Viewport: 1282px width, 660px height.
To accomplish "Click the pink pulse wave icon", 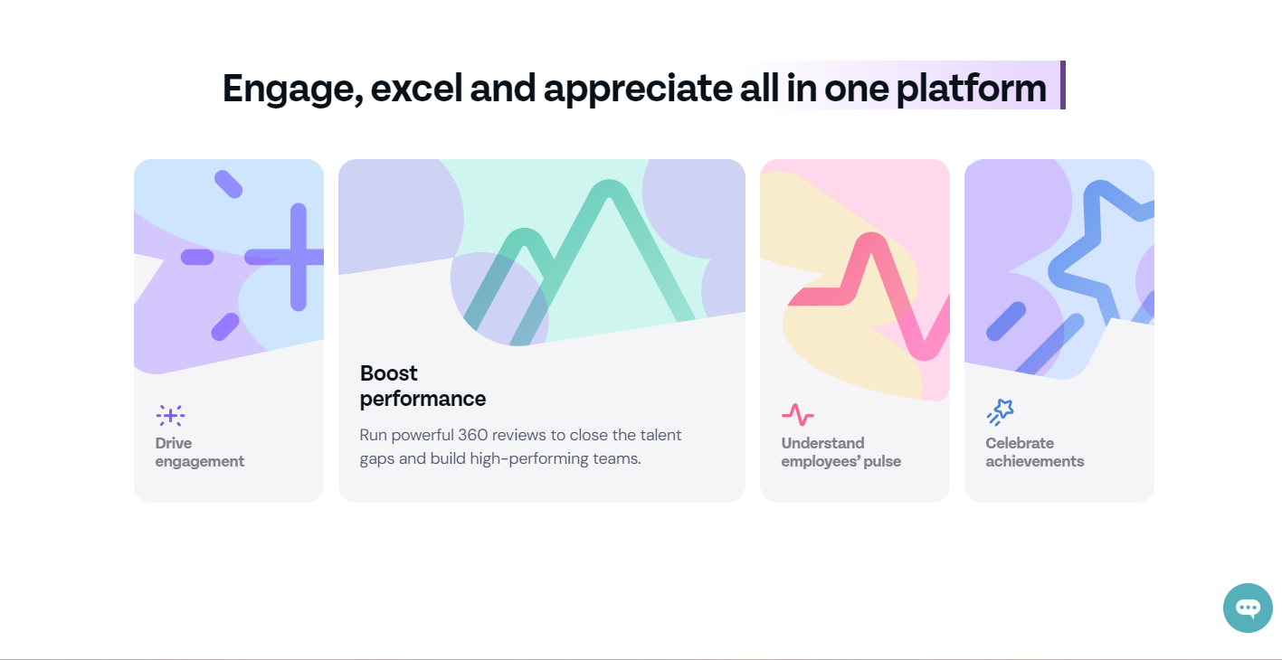I will pos(797,415).
